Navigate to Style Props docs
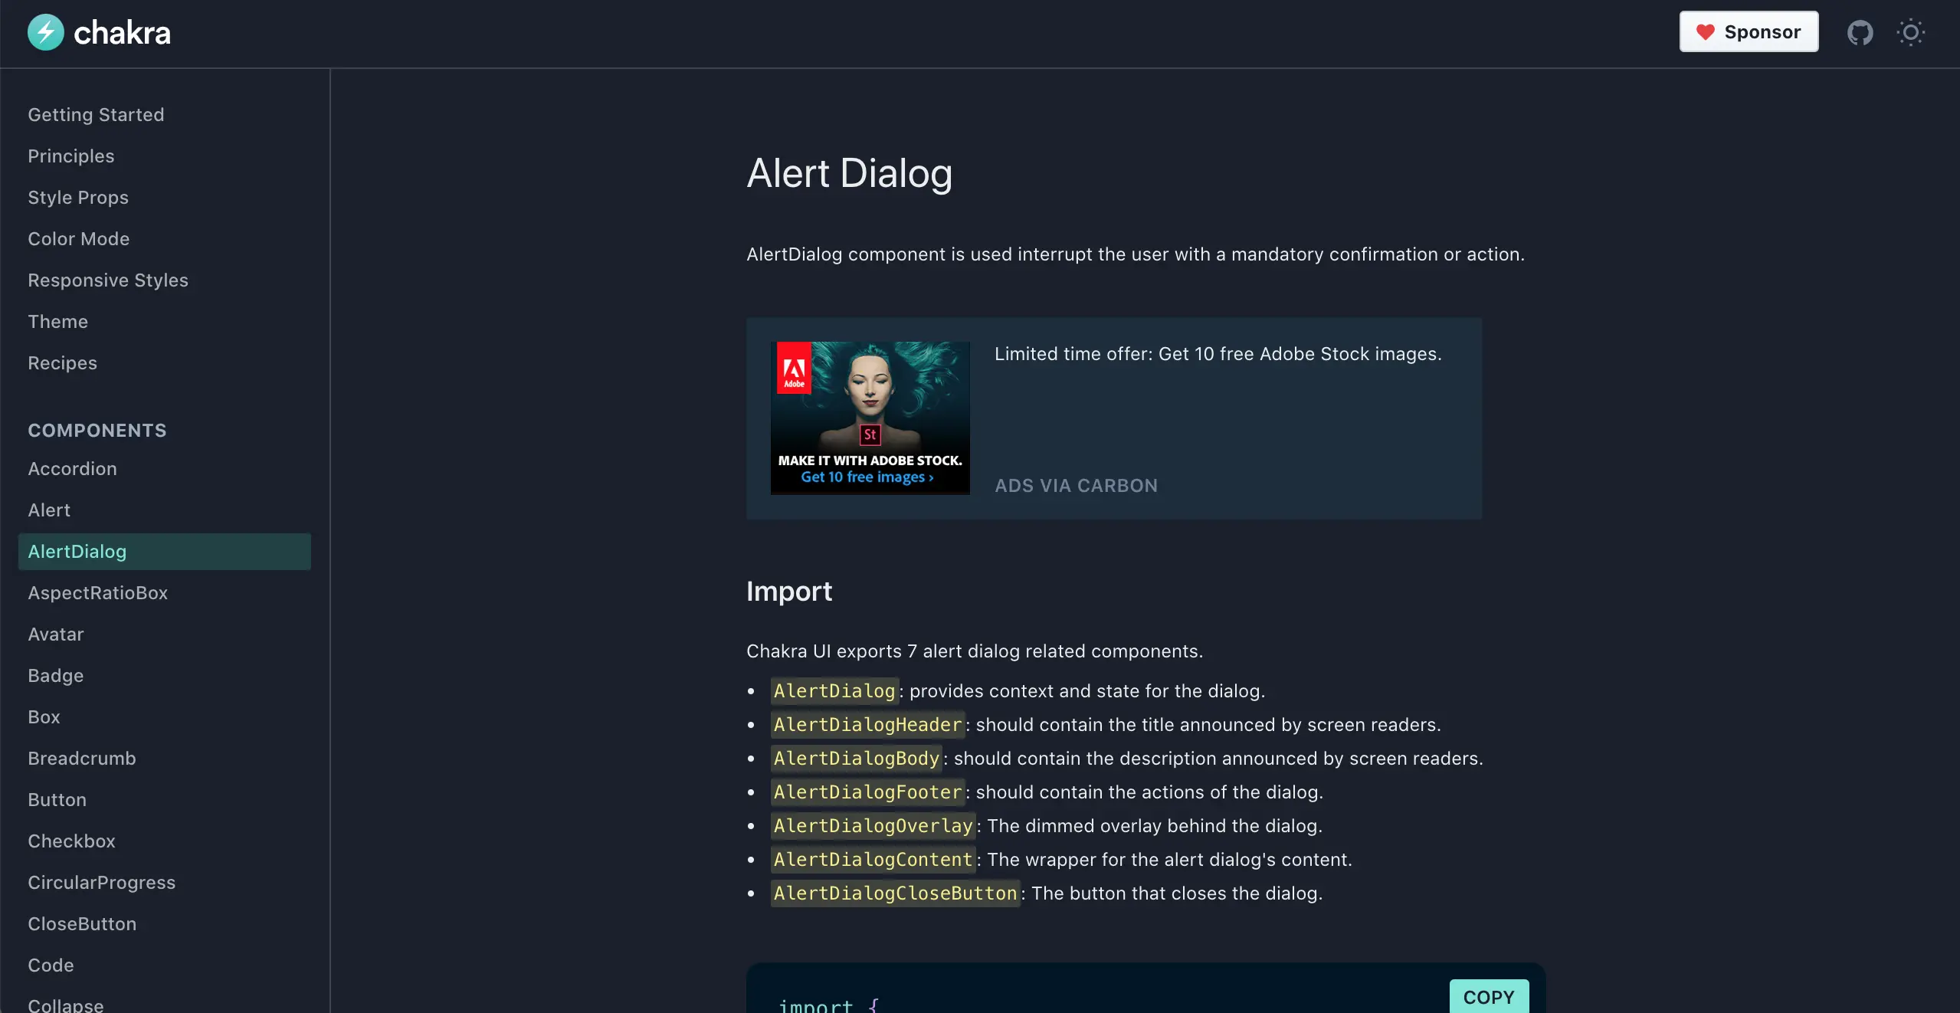The height and width of the screenshot is (1013, 1960). [x=78, y=198]
